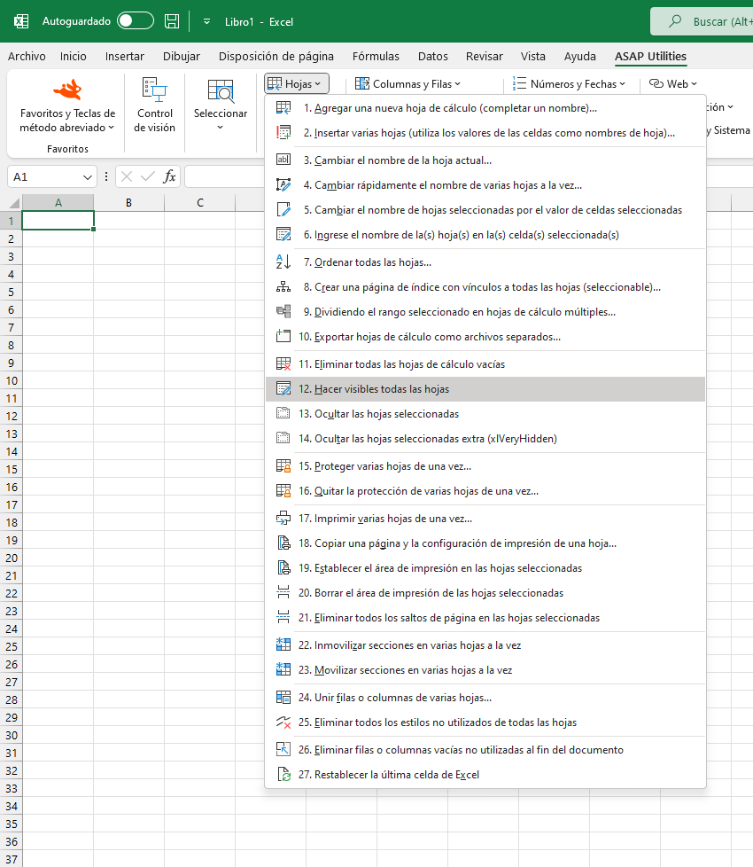Click icon for Borrar el área de impresión

click(x=283, y=593)
